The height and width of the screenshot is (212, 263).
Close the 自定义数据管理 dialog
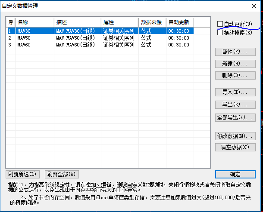254,6
